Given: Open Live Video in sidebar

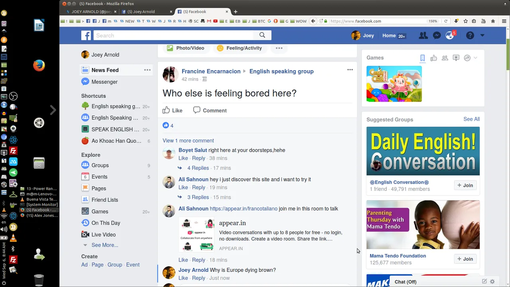Looking at the screenshot, I should click(x=103, y=234).
